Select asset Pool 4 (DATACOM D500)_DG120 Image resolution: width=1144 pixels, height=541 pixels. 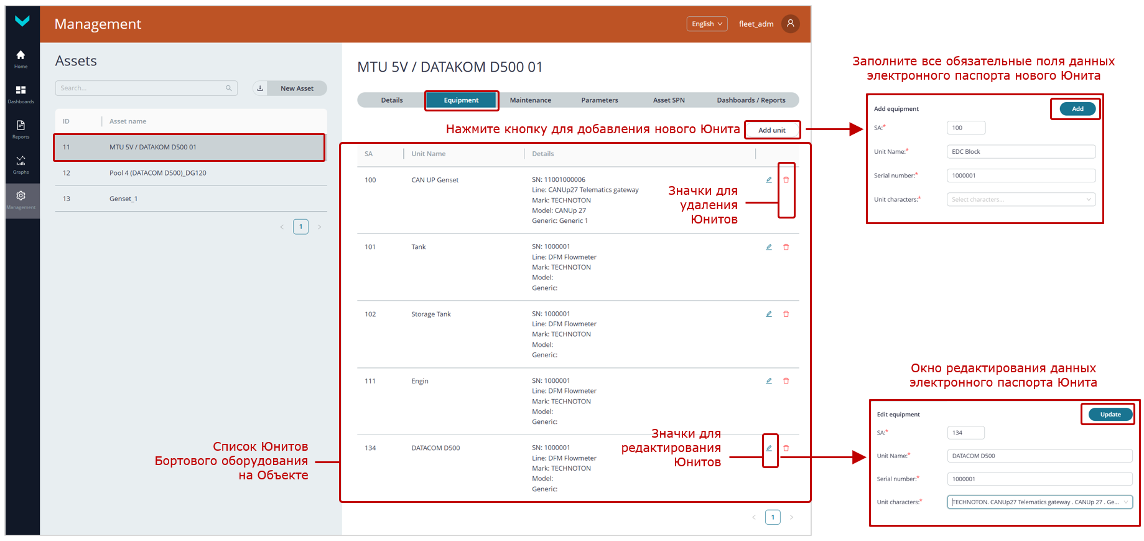click(x=158, y=173)
